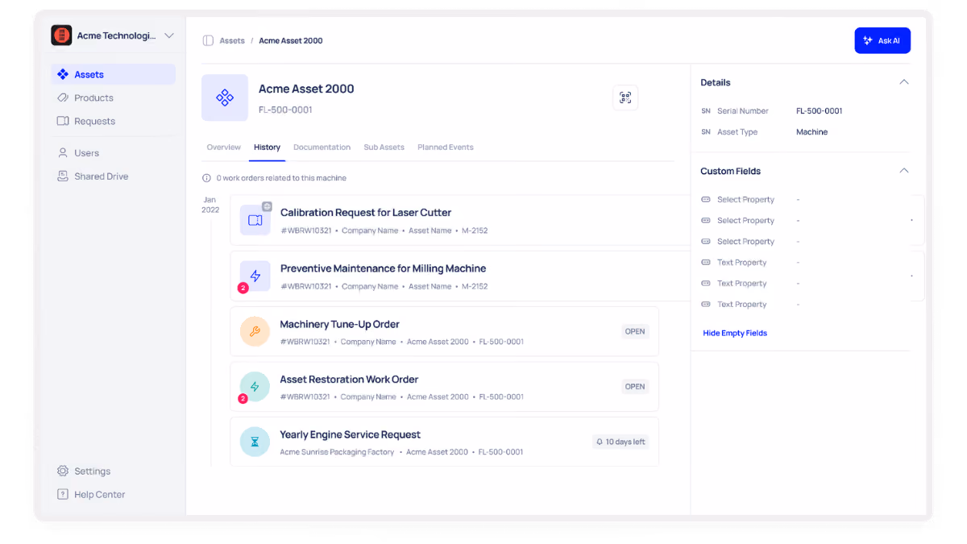The width and height of the screenshot is (967, 544).
Task: Click the Shared Drive icon
Action: 63,176
